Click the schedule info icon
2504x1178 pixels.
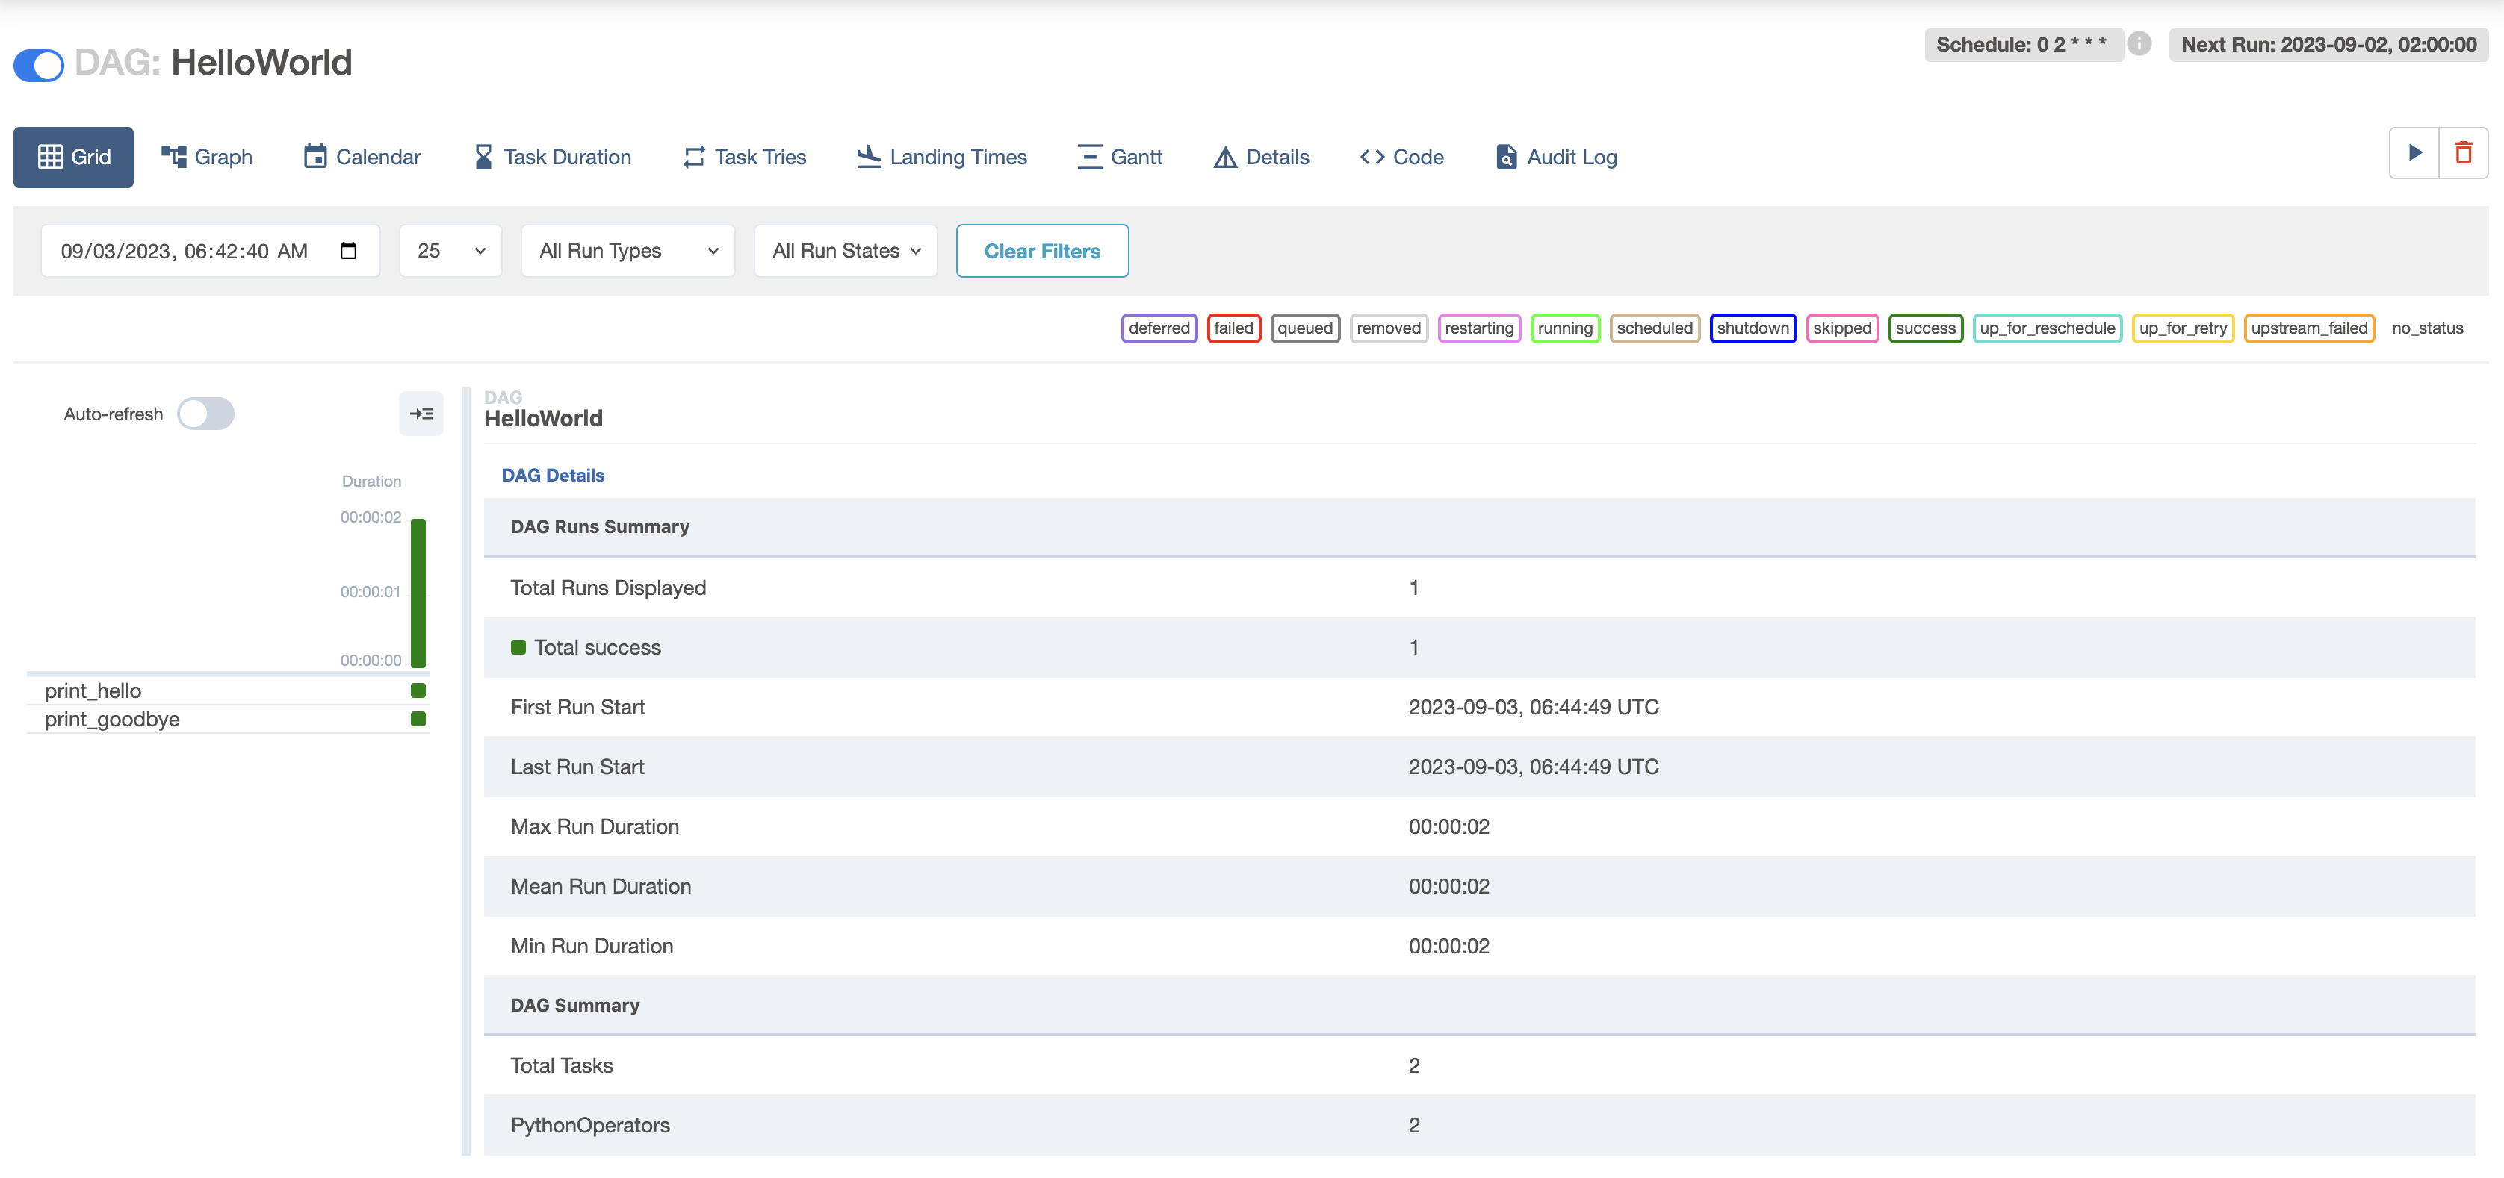(2139, 44)
